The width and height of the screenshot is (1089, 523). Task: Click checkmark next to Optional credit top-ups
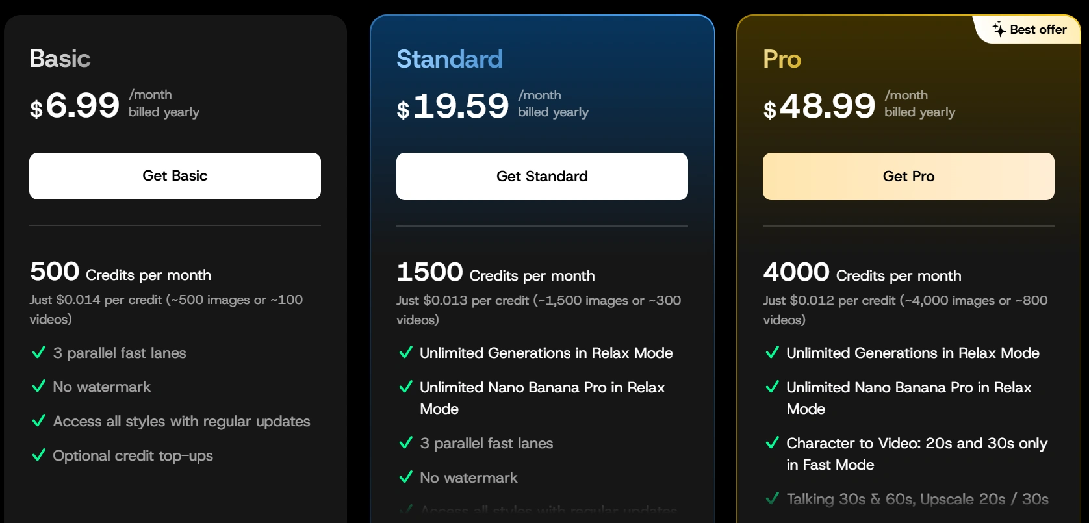(39, 455)
